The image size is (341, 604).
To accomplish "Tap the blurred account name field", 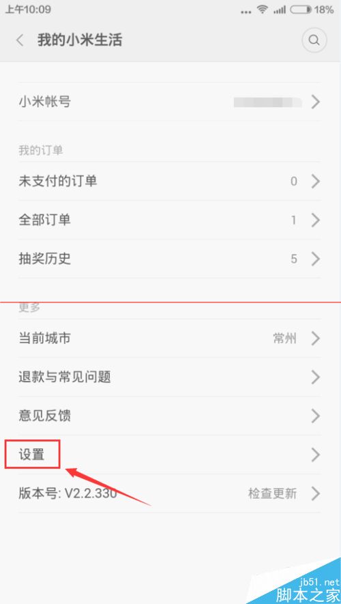I will coord(267,102).
